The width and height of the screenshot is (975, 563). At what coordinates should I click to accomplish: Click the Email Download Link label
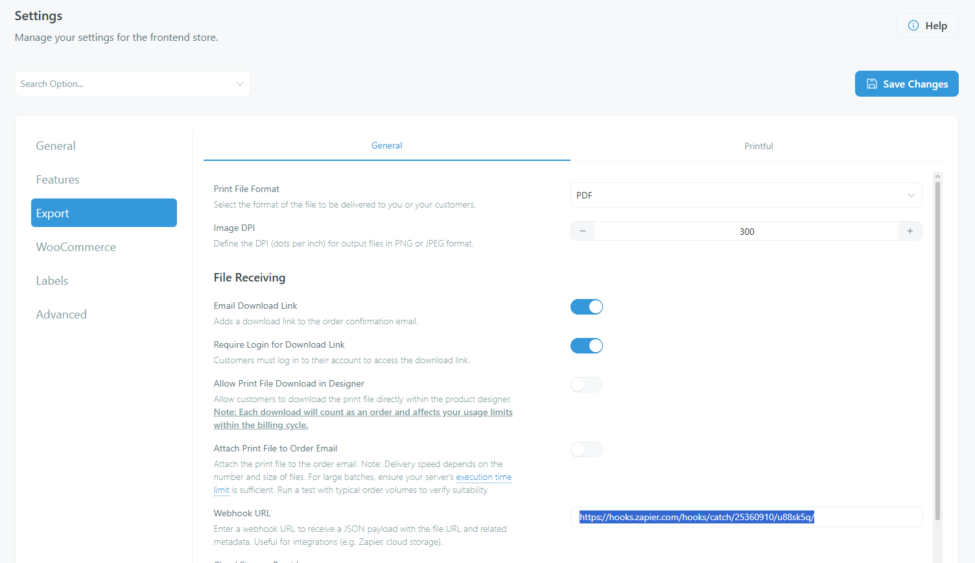click(x=255, y=305)
